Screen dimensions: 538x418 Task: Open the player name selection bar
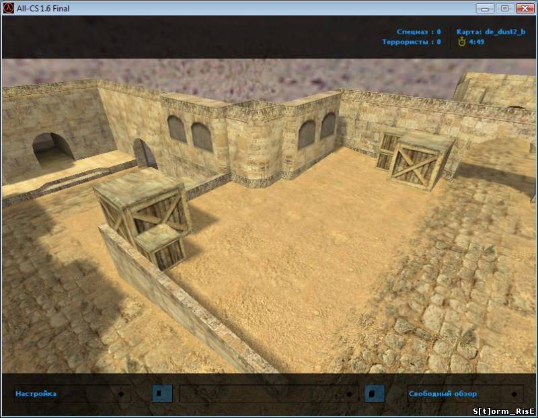[268, 394]
